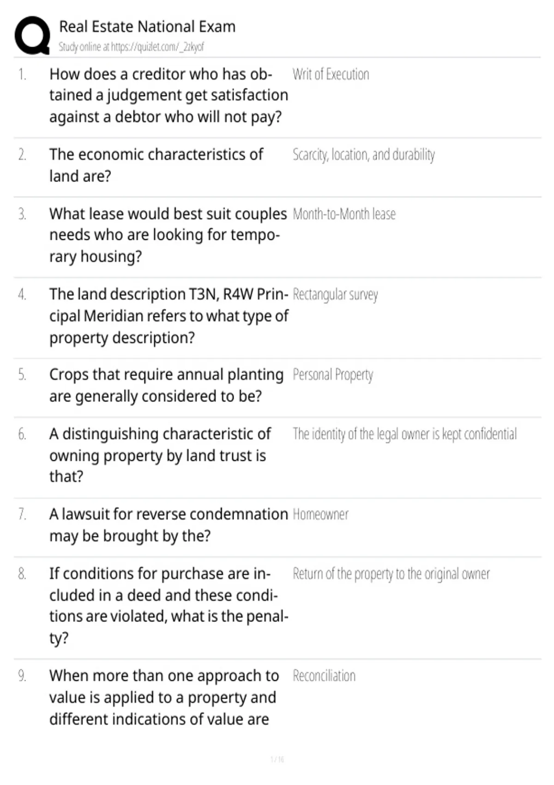Select the Month-to-Month lease answer
The height and width of the screenshot is (785, 554).
point(344,214)
